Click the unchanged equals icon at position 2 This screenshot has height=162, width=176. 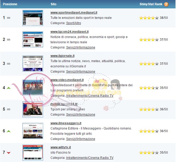(x=9, y=40)
